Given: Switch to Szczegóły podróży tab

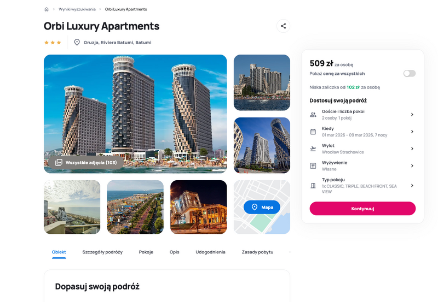Looking at the screenshot, I should 102,252.
